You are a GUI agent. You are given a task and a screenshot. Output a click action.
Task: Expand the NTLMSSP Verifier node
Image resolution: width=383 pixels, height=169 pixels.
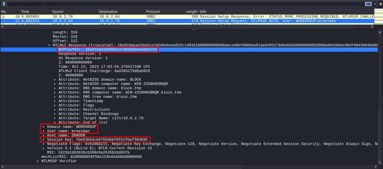click(38, 161)
